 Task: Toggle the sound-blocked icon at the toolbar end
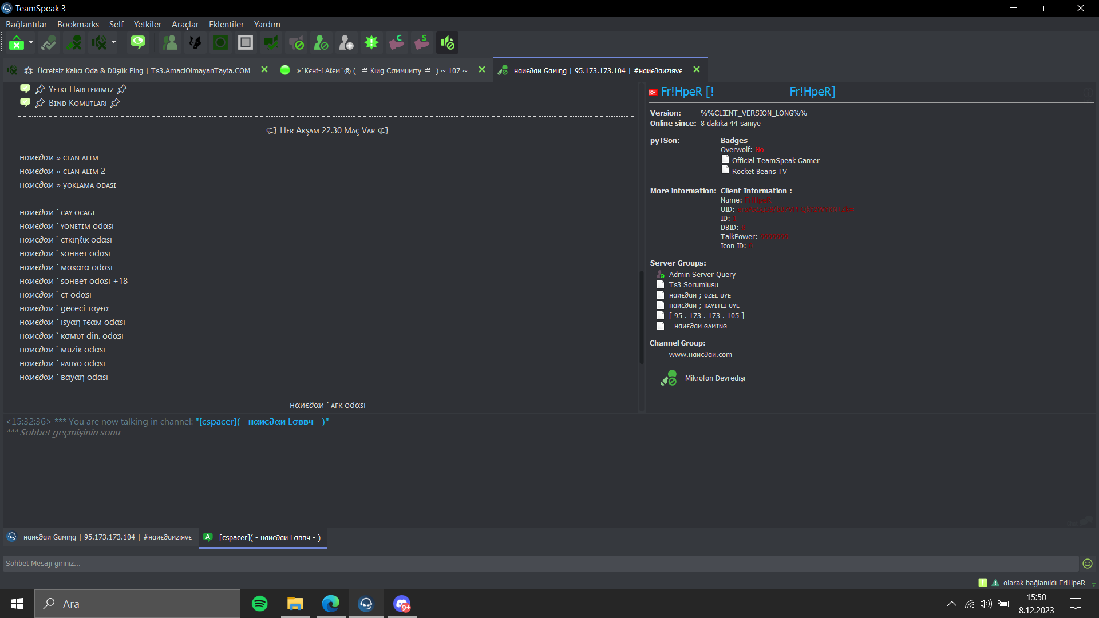point(447,43)
